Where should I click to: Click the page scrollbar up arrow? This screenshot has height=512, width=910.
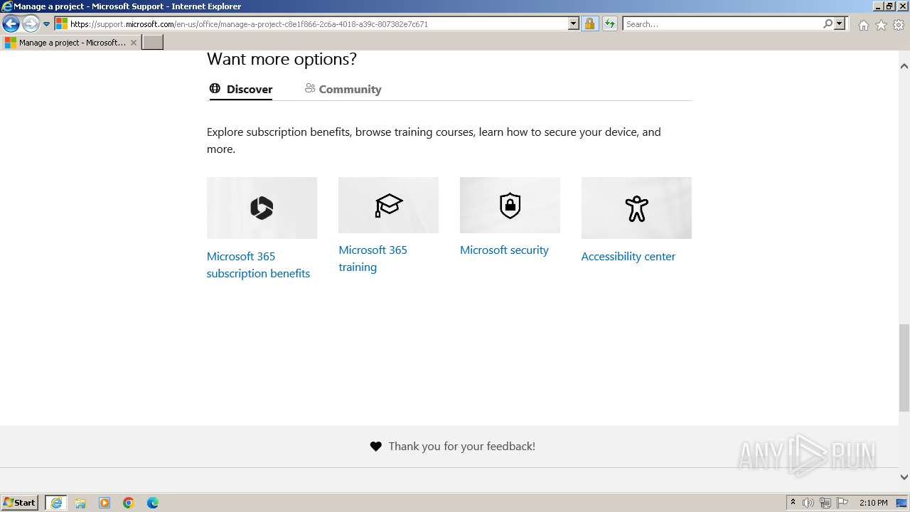pyautogui.click(x=904, y=65)
